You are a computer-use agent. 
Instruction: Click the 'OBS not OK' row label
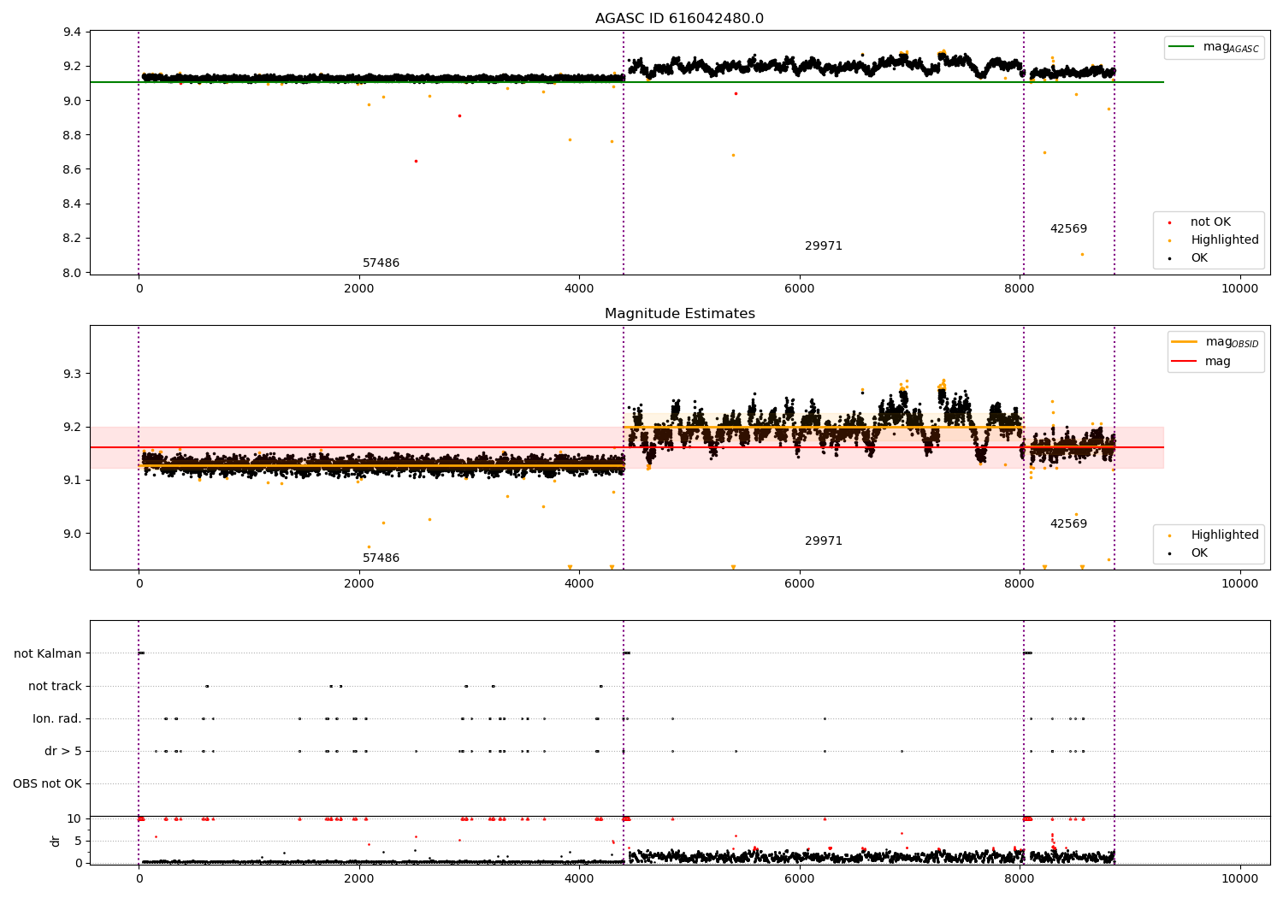48,784
